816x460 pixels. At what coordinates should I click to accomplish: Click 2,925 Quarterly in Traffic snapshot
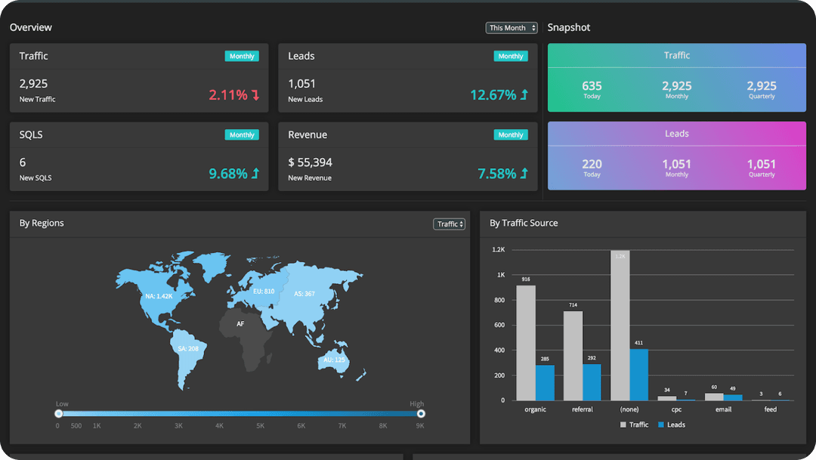click(762, 89)
